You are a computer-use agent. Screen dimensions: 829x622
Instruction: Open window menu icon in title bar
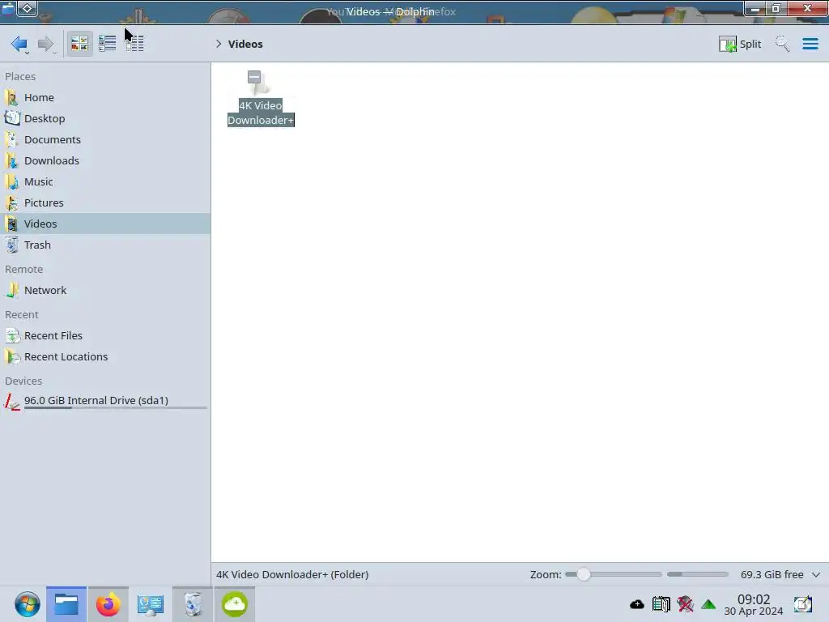click(8, 8)
